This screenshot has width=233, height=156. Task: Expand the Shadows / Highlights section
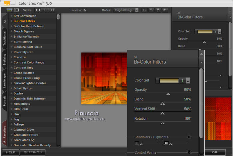pos(189,137)
